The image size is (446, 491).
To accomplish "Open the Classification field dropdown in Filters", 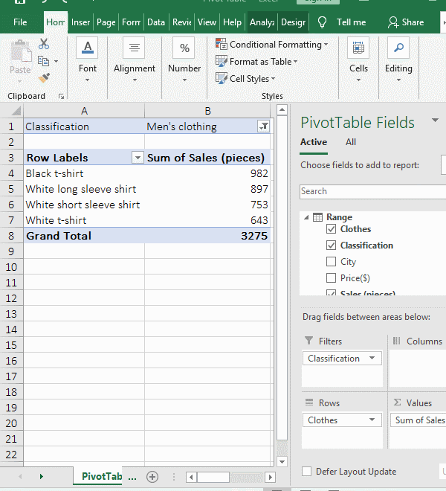I will coord(372,358).
